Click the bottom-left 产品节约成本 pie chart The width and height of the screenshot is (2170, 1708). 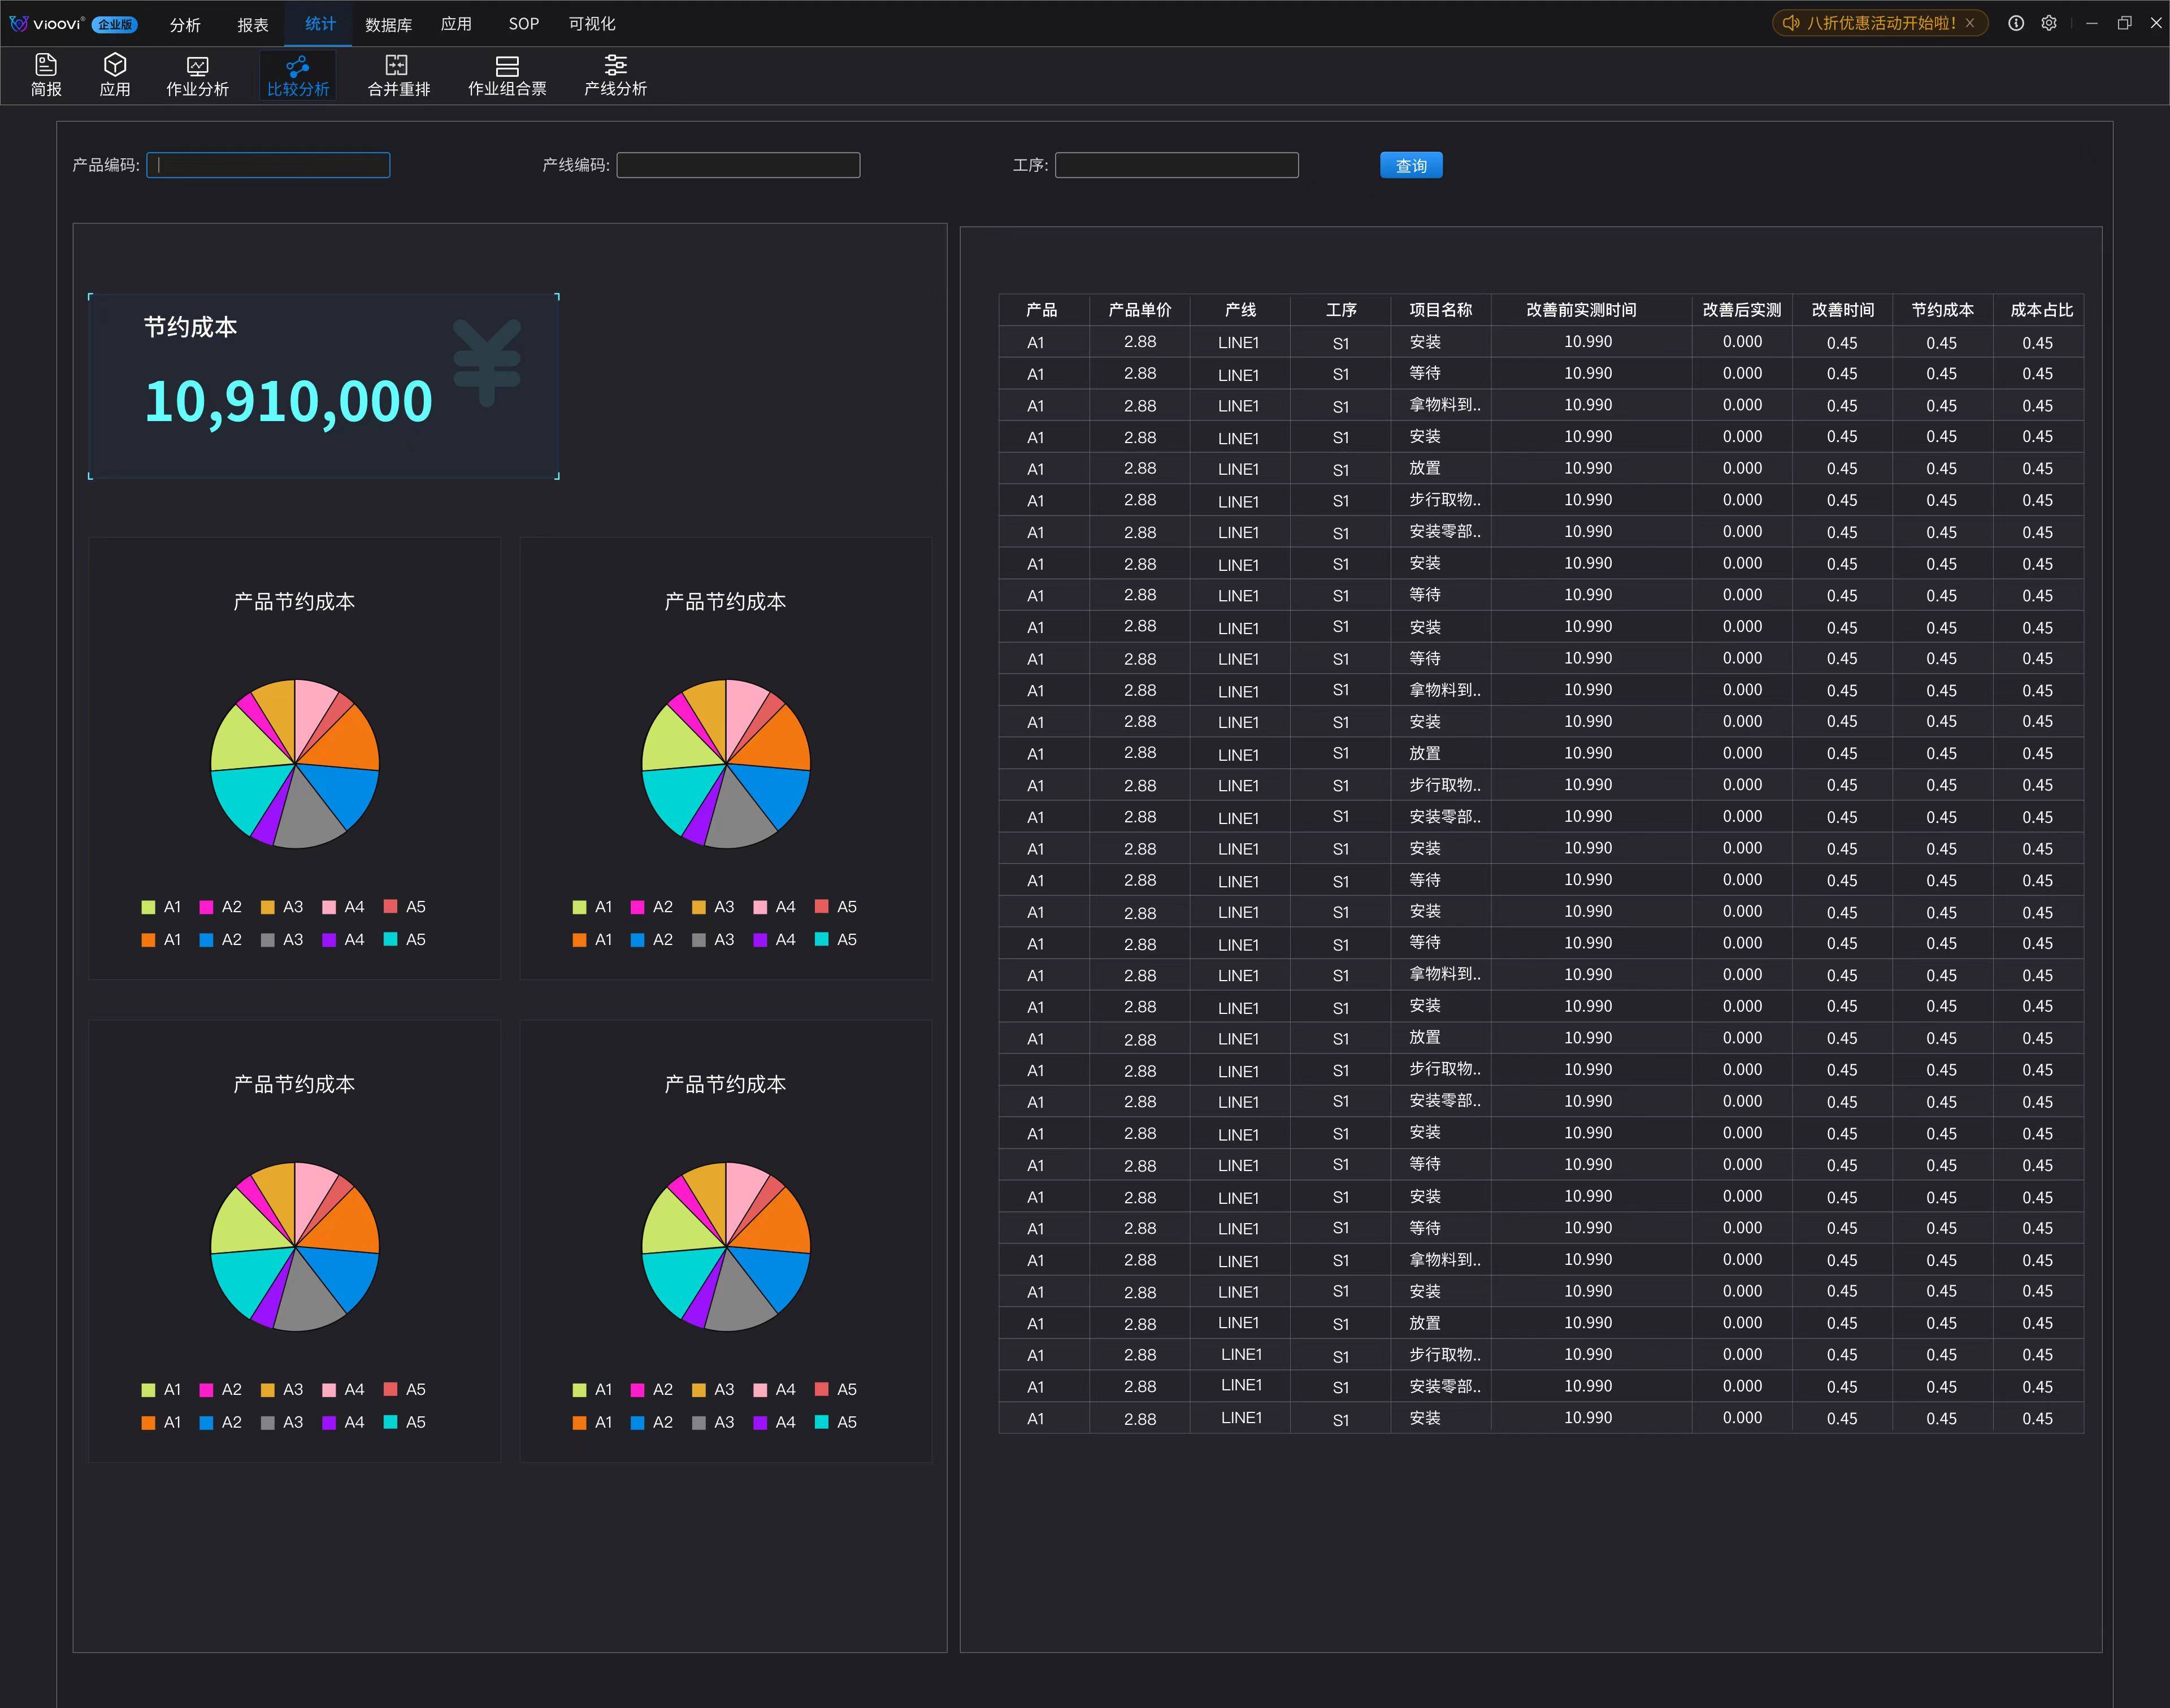coord(295,1246)
